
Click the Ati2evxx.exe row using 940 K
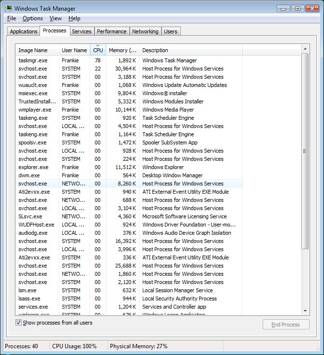point(129,192)
